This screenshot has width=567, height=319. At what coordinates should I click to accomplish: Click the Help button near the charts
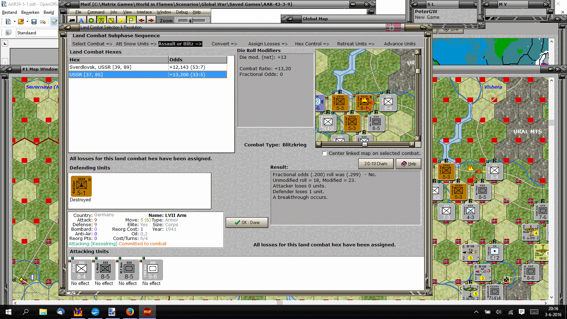pyautogui.click(x=408, y=164)
